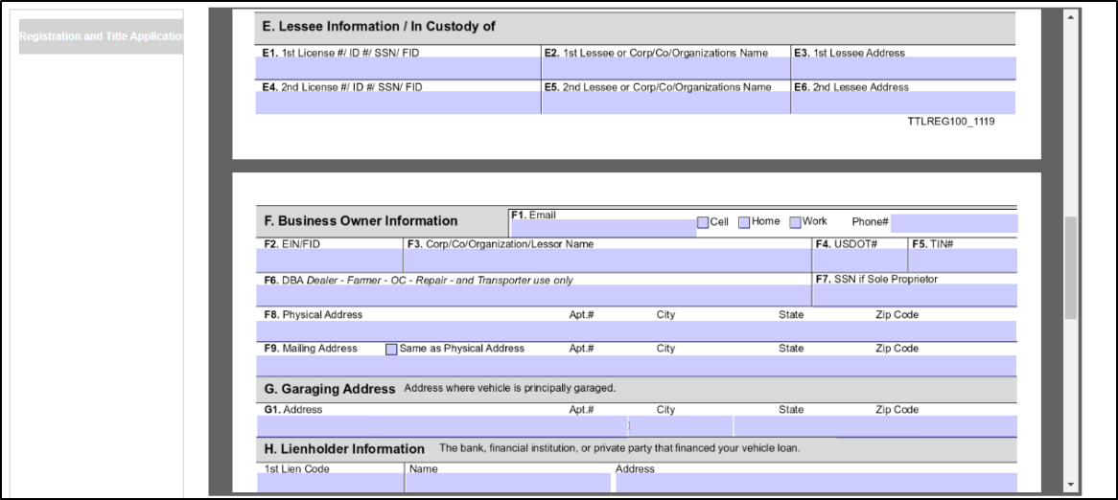This screenshot has width=1118, height=500.
Task: Check Same as Physical Address checkbox
Action: pyautogui.click(x=391, y=349)
